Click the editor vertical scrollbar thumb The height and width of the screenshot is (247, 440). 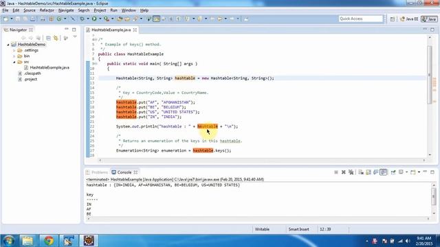pos(430,74)
